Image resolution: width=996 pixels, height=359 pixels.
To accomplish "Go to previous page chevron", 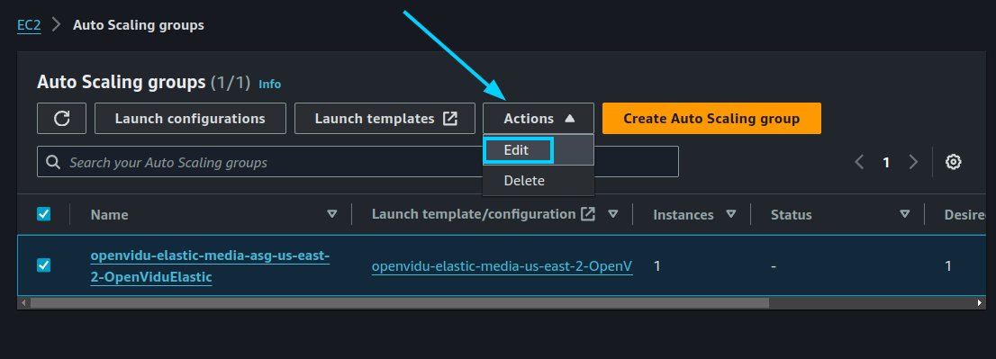I will (x=859, y=162).
